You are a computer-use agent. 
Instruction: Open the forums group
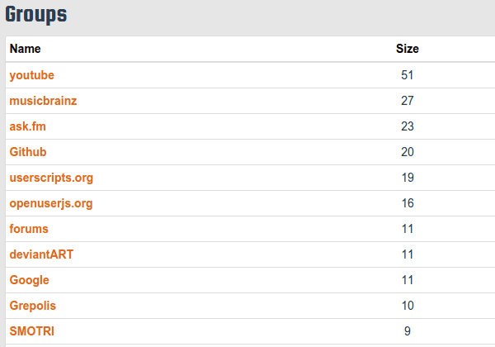tap(29, 229)
